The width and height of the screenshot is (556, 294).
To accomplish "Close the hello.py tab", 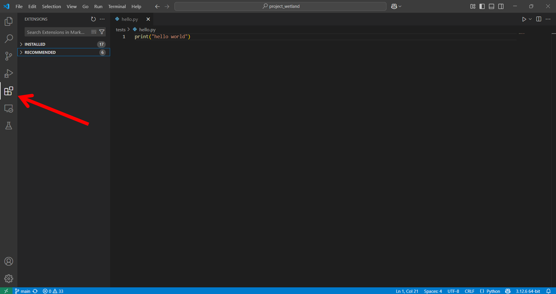I will click(x=148, y=19).
